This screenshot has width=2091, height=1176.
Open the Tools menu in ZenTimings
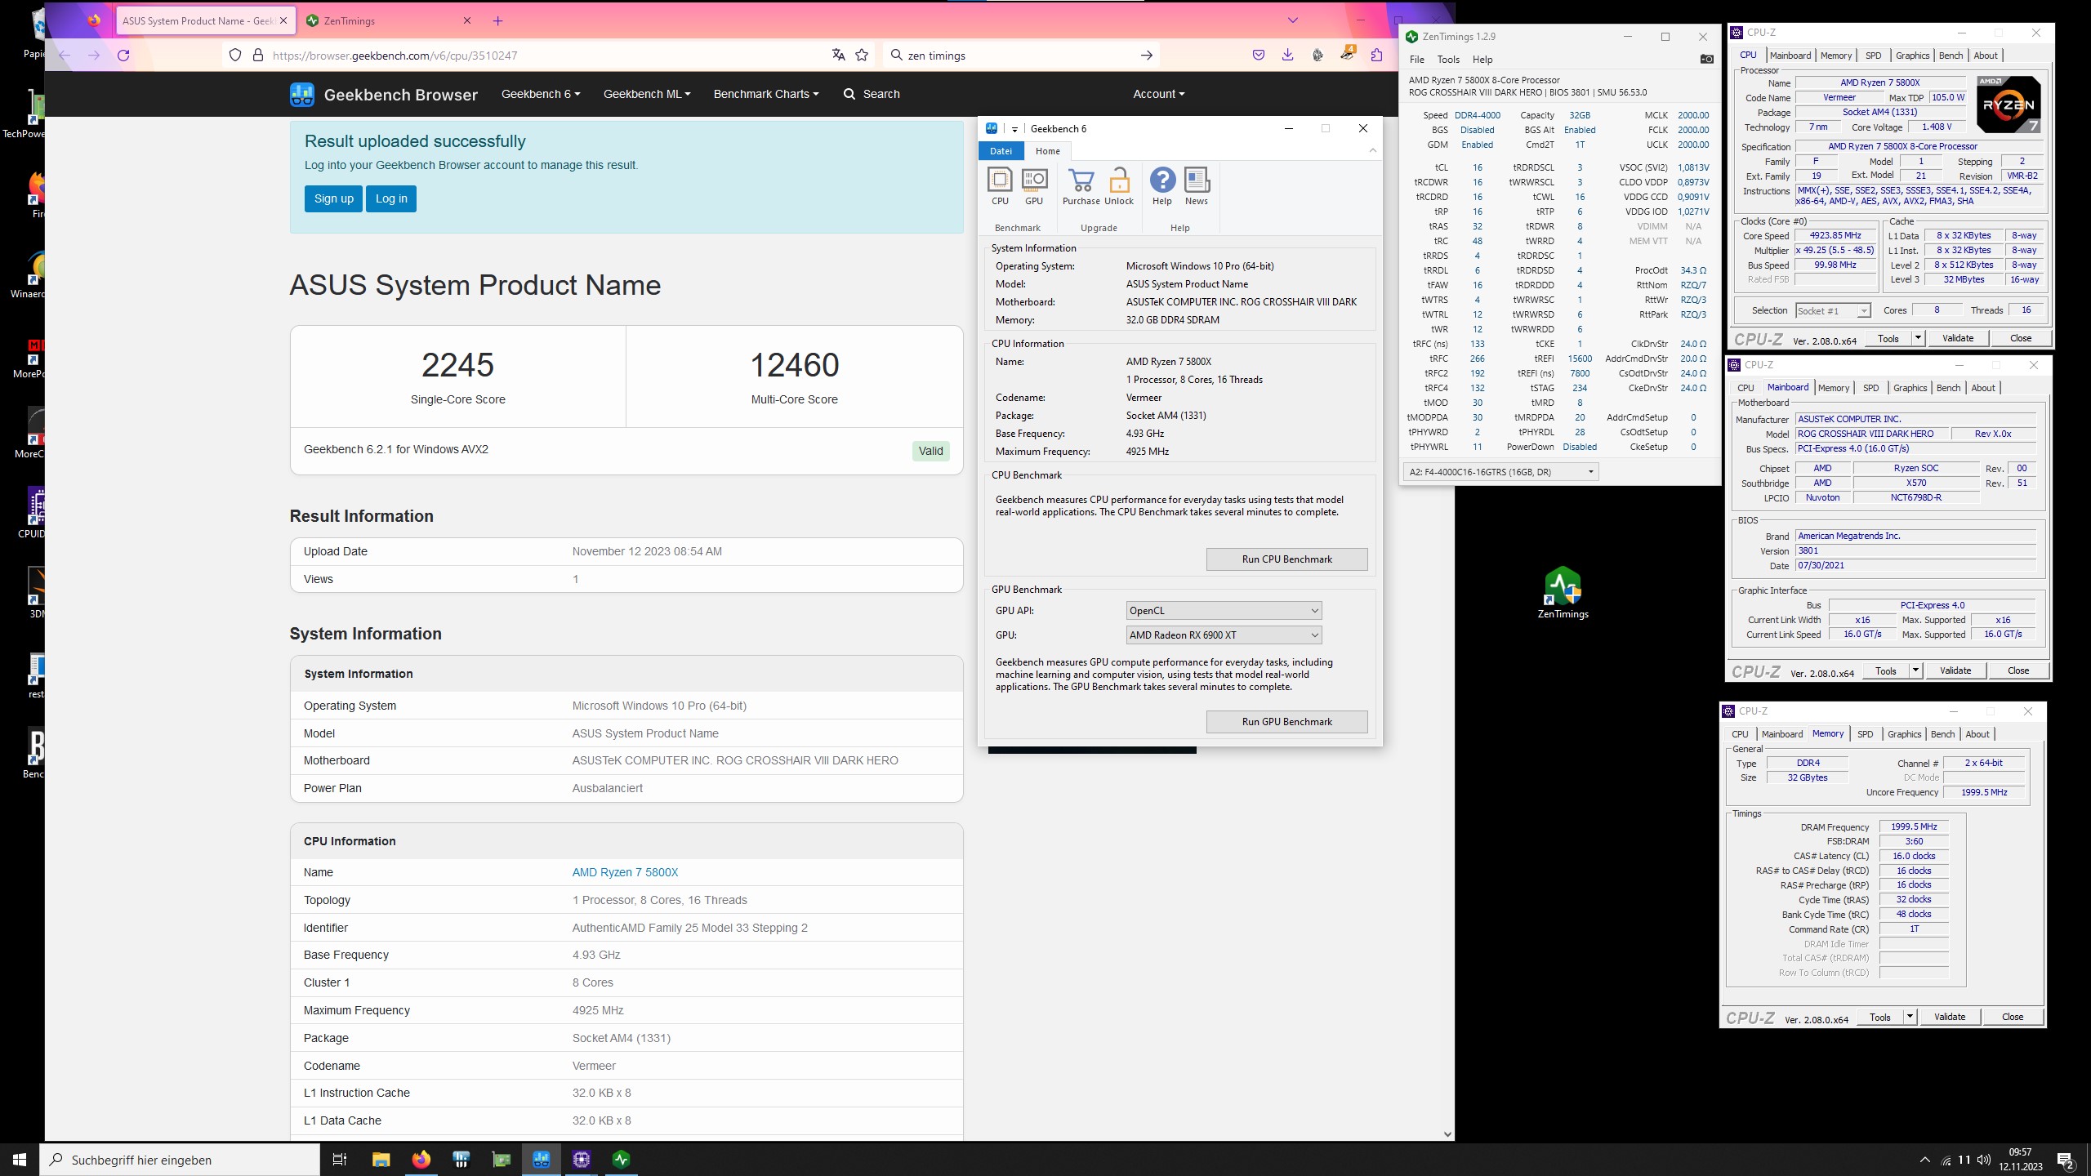[x=1448, y=60]
